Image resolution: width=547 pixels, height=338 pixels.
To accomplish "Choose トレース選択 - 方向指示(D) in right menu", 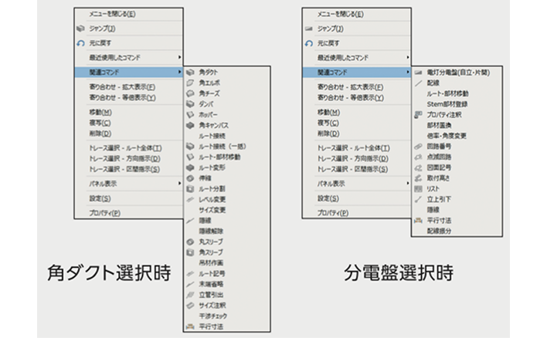I will [352, 158].
